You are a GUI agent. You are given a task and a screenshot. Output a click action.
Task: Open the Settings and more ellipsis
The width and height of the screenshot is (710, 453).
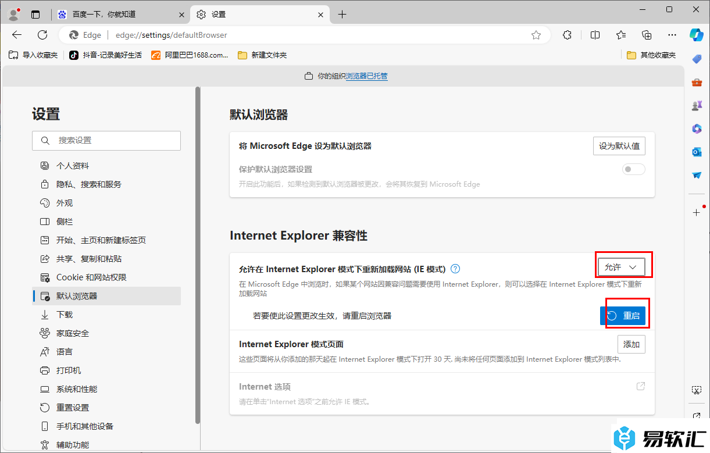coord(672,35)
